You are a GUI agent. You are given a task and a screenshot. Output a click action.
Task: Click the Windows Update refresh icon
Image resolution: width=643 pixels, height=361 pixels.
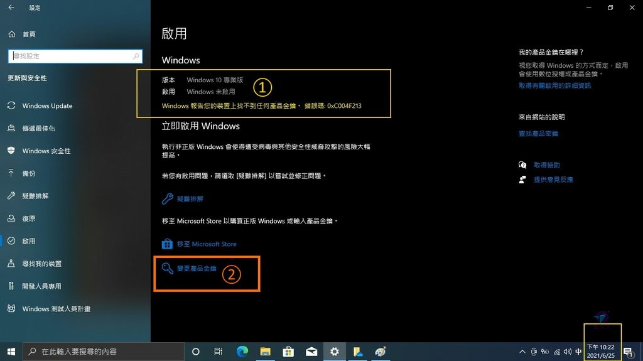point(11,105)
